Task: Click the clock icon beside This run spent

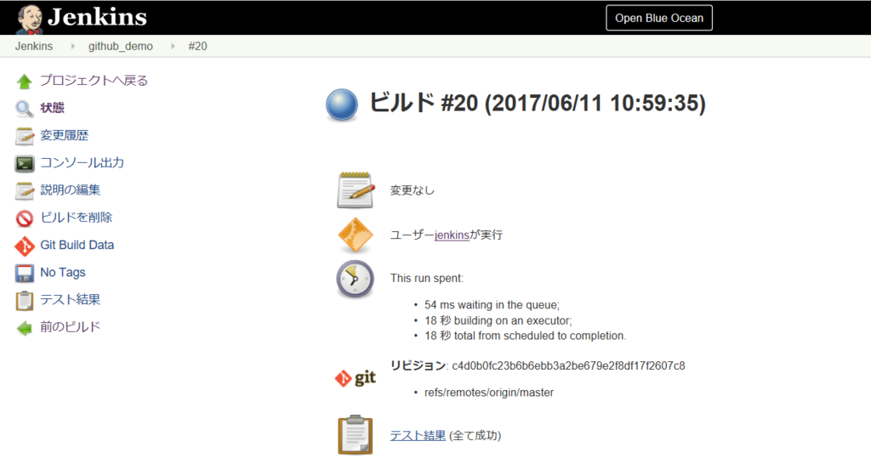Action: coord(355,279)
